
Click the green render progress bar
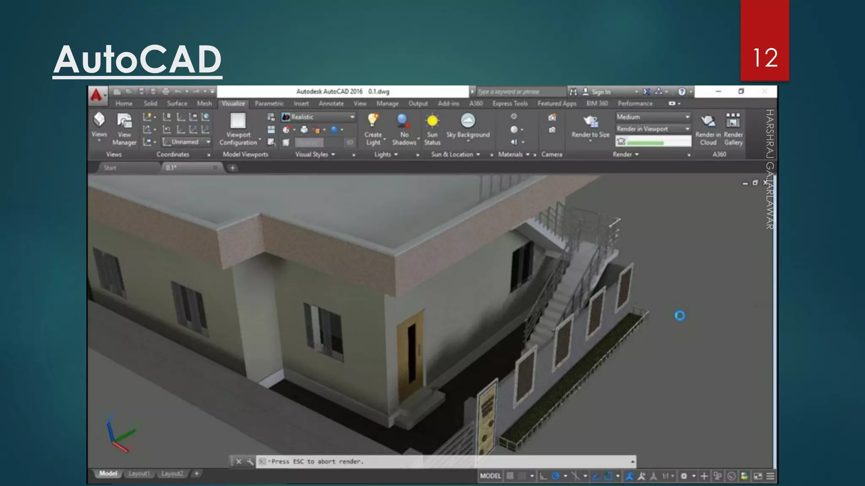click(x=645, y=143)
